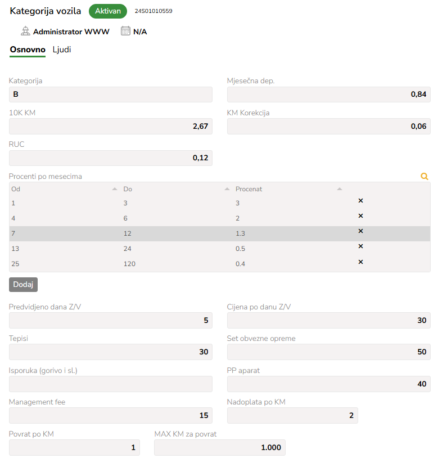The width and height of the screenshot is (447, 463).
Task: Click the empty Isporuka (gorivo i sl.) field
Action: 111,384
